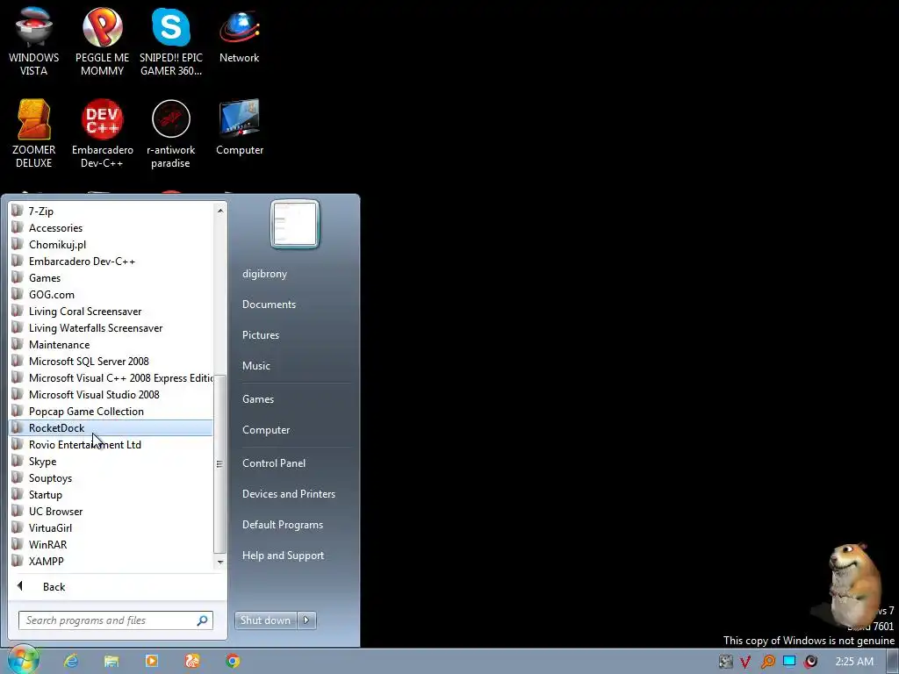Screen dimensions: 899x674
Task: Launch UC Browser from the taskbar
Action: click(x=192, y=661)
